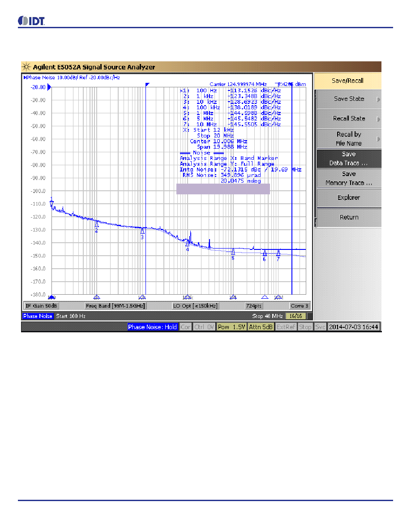Select marker 7 on the phase noise trace
Screen dimensions: 411x532
click(278, 255)
